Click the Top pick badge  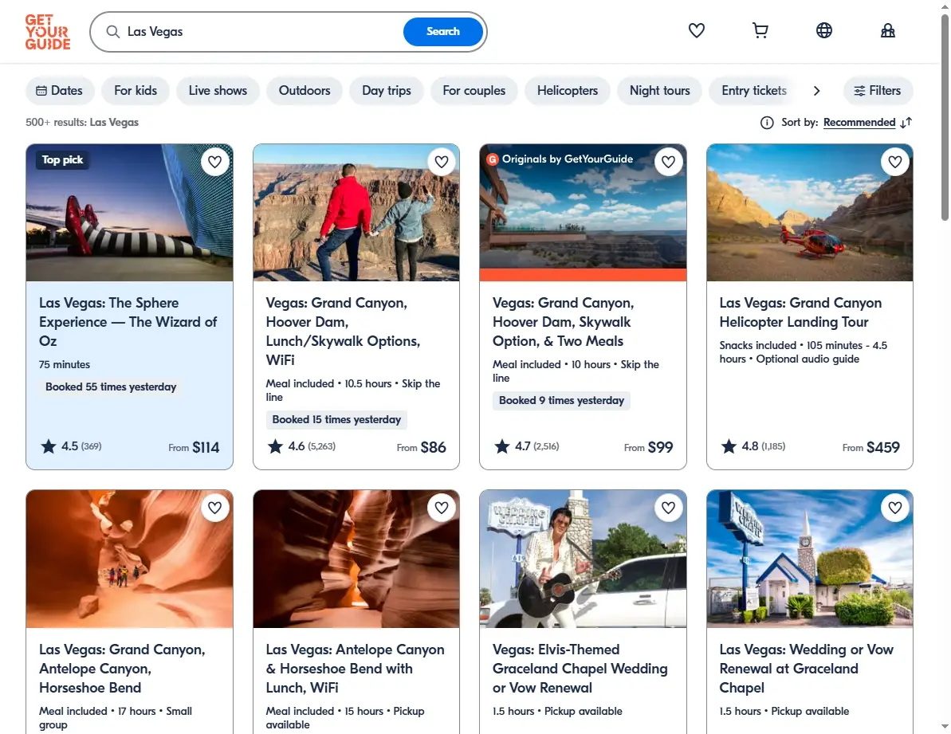(62, 160)
